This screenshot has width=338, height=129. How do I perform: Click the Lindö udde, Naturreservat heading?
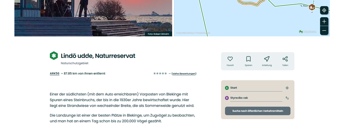coord(98,56)
